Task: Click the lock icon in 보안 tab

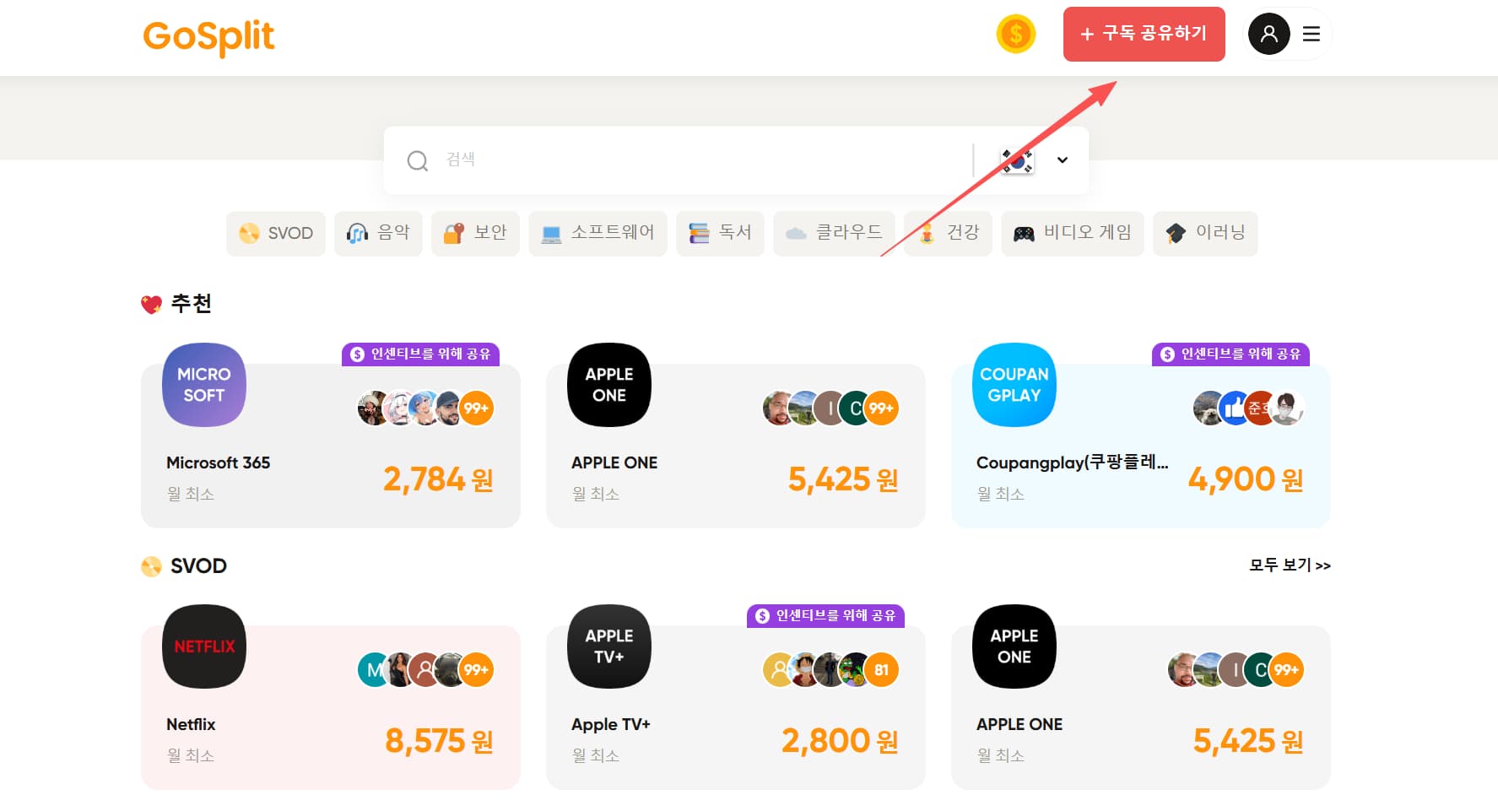Action: point(454,234)
